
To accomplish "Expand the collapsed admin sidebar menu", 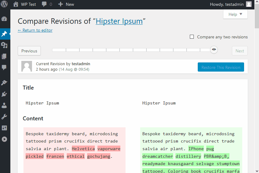I will coord(4,139).
